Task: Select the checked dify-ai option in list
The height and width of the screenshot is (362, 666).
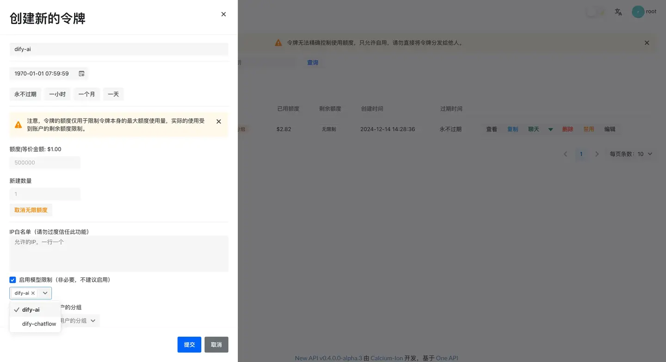Action: [31, 309]
